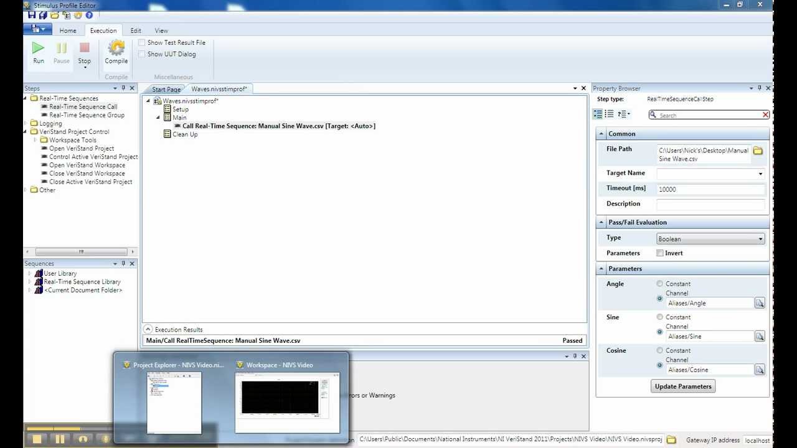This screenshot has height=448, width=797.
Task: Open the Type Boolean dropdown
Action: tap(760, 239)
